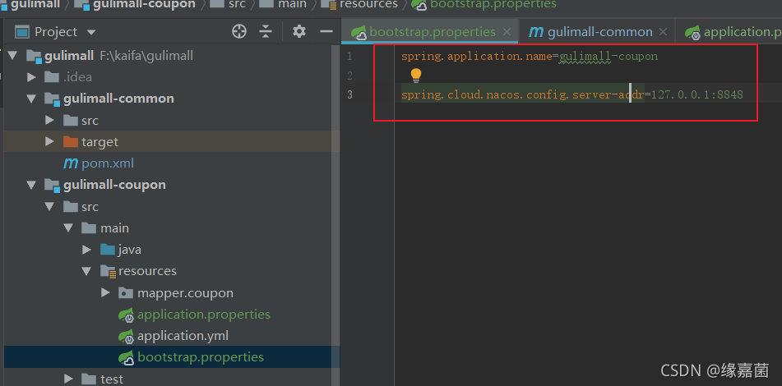Click the src breadcrumb
Screen dimensions: 782x386
(237, 4)
